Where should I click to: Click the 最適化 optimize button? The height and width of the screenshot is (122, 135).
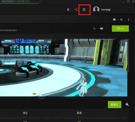pyautogui.click(x=114, y=105)
